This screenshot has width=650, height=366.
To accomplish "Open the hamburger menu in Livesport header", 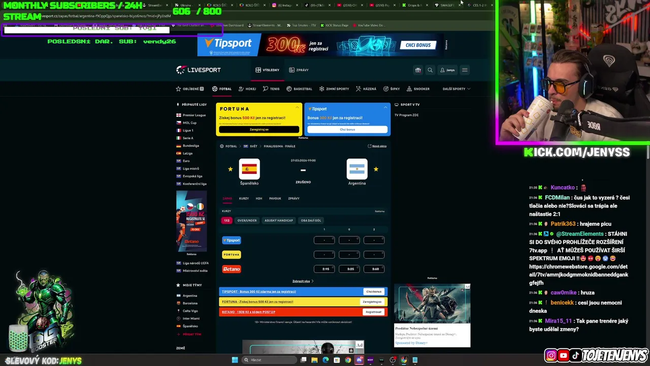I will pyautogui.click(x=465, y=70).
